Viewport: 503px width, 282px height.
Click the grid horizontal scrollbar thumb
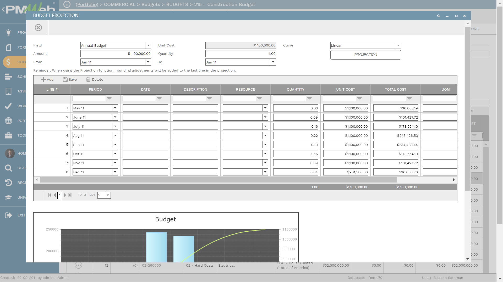pos(218,180)
